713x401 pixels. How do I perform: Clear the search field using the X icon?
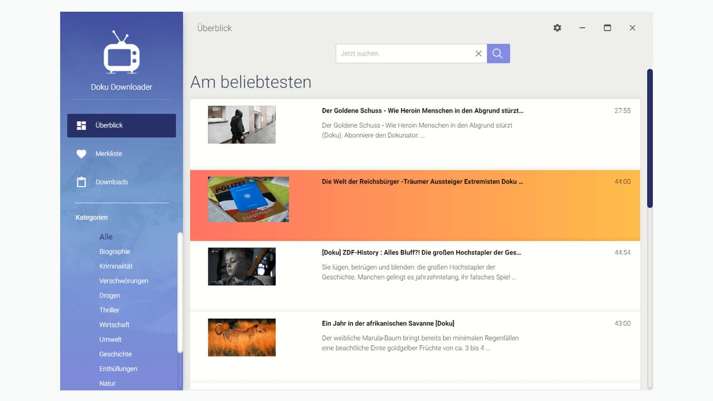478,53
